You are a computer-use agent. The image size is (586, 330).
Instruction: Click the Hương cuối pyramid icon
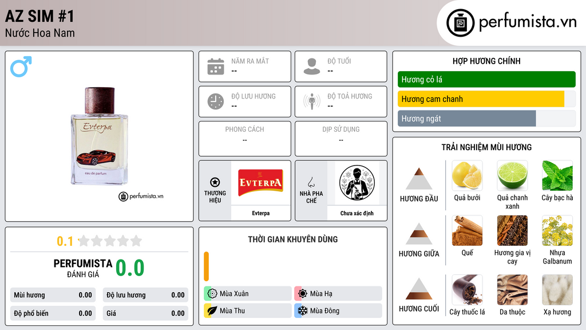coord(419,289)
